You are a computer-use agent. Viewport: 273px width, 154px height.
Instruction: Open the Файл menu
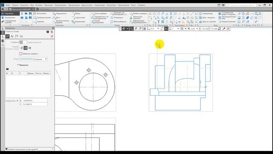8,5
